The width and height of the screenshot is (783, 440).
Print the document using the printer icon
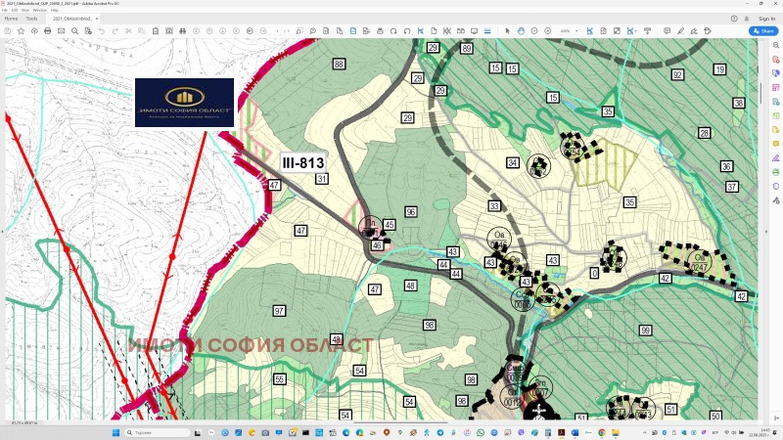tap(47, 31)
